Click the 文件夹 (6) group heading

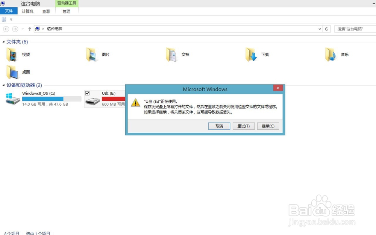pyautogui.click(x=17, y=42)
